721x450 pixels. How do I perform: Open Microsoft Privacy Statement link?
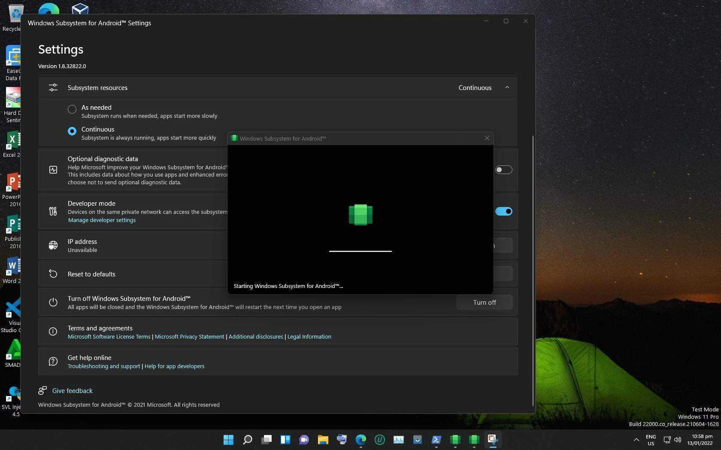tap(189, 336)
